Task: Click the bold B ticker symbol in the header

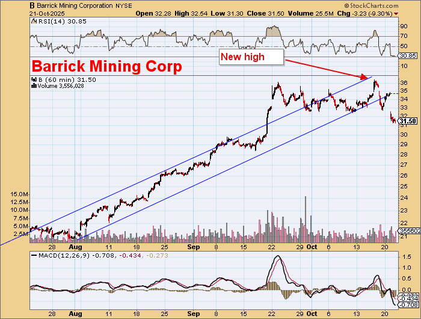Action: click(32, 4)
